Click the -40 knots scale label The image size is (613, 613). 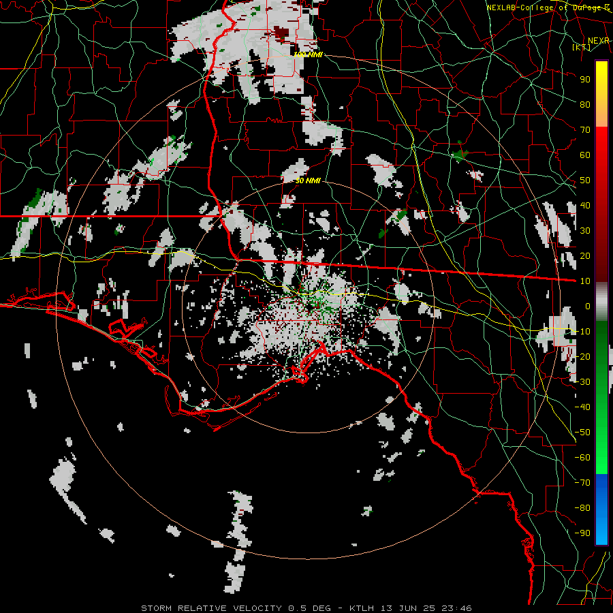click(x=582, y=407)
